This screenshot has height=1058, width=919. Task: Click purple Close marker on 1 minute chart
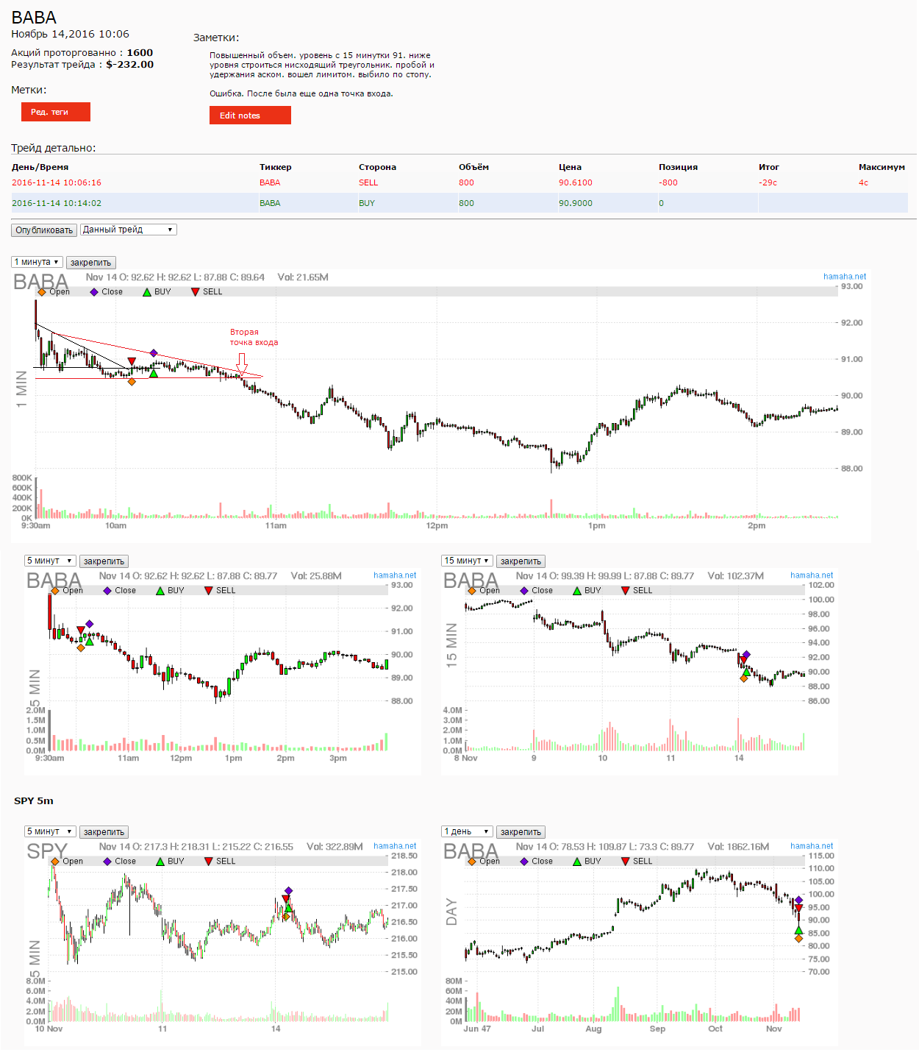pos(154,353)
